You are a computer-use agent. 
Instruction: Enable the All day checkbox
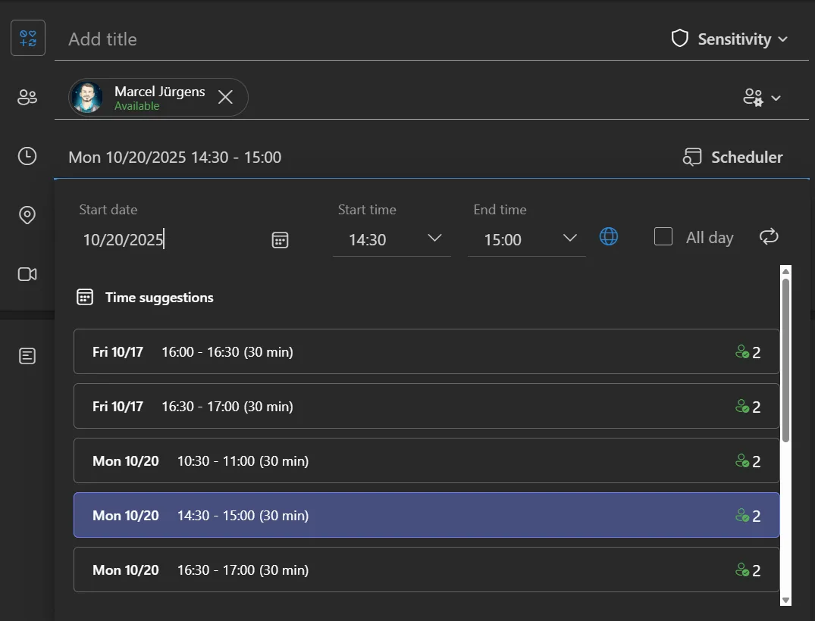coord(663,237)
